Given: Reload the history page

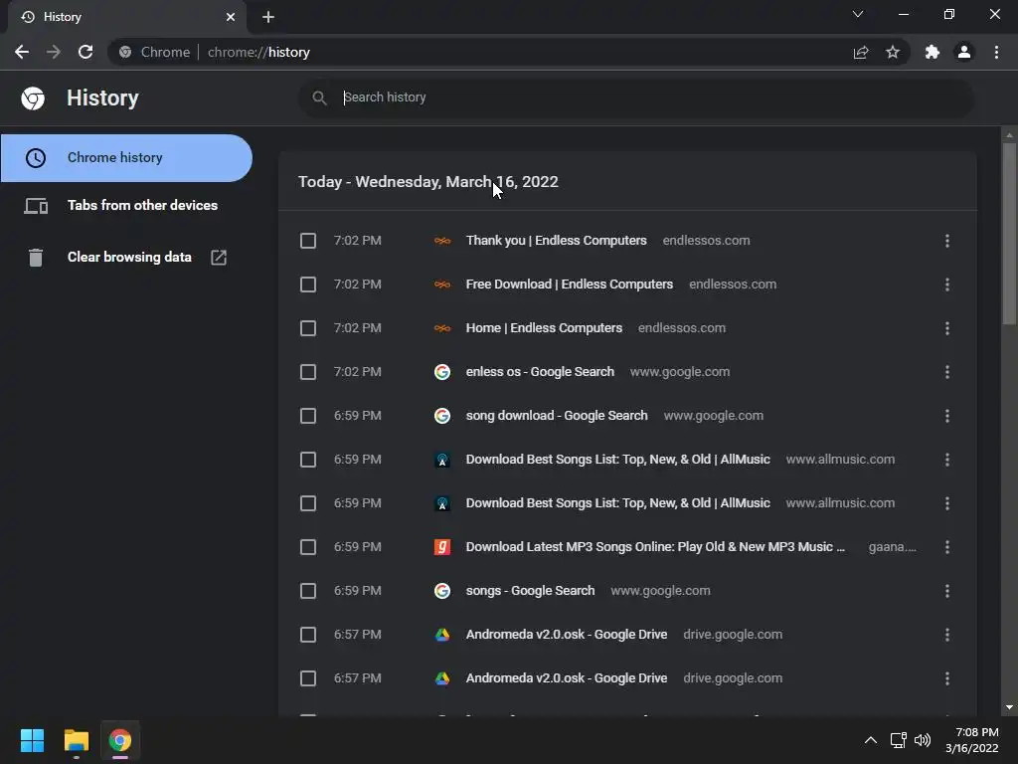Looking at the screenshot, I should (x=85, y=52).
